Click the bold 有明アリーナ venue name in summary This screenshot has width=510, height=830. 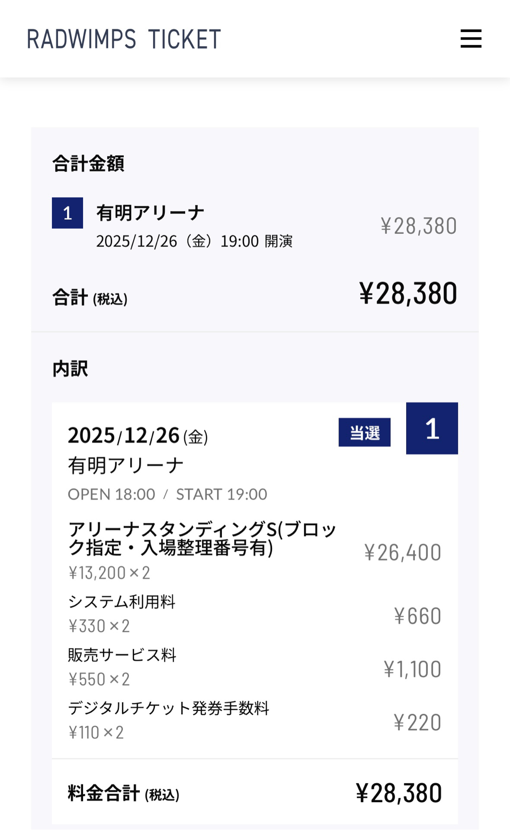(x=150, y=213)
